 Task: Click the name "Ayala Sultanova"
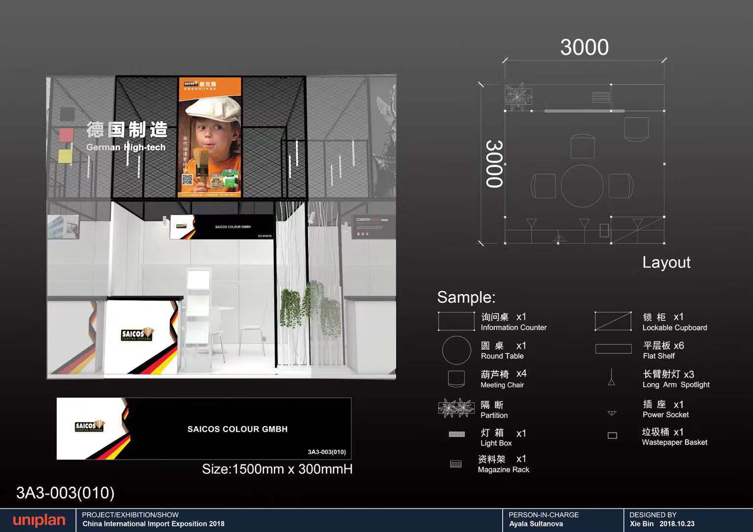(x=536, y=524)
